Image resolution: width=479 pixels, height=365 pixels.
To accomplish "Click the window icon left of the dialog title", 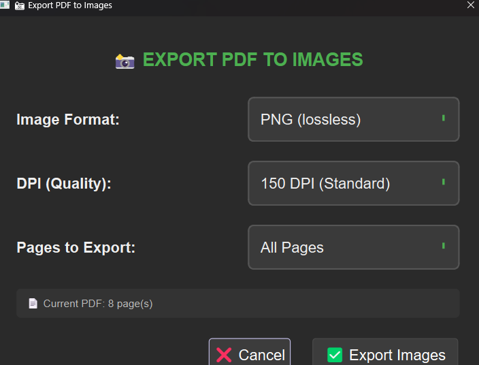I will pyautogui.click(x=19, y=5).
